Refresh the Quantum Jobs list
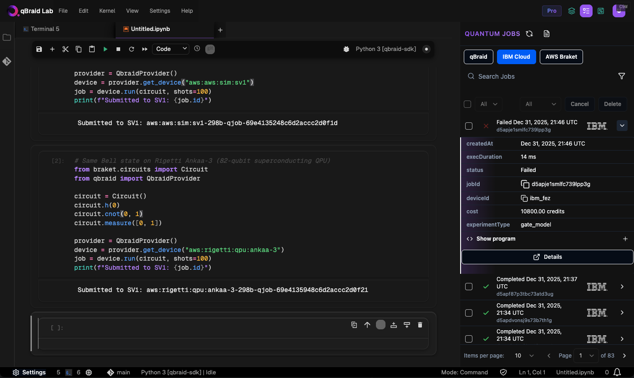Screen dimensions: 634x378 click(x=529, y=34)
